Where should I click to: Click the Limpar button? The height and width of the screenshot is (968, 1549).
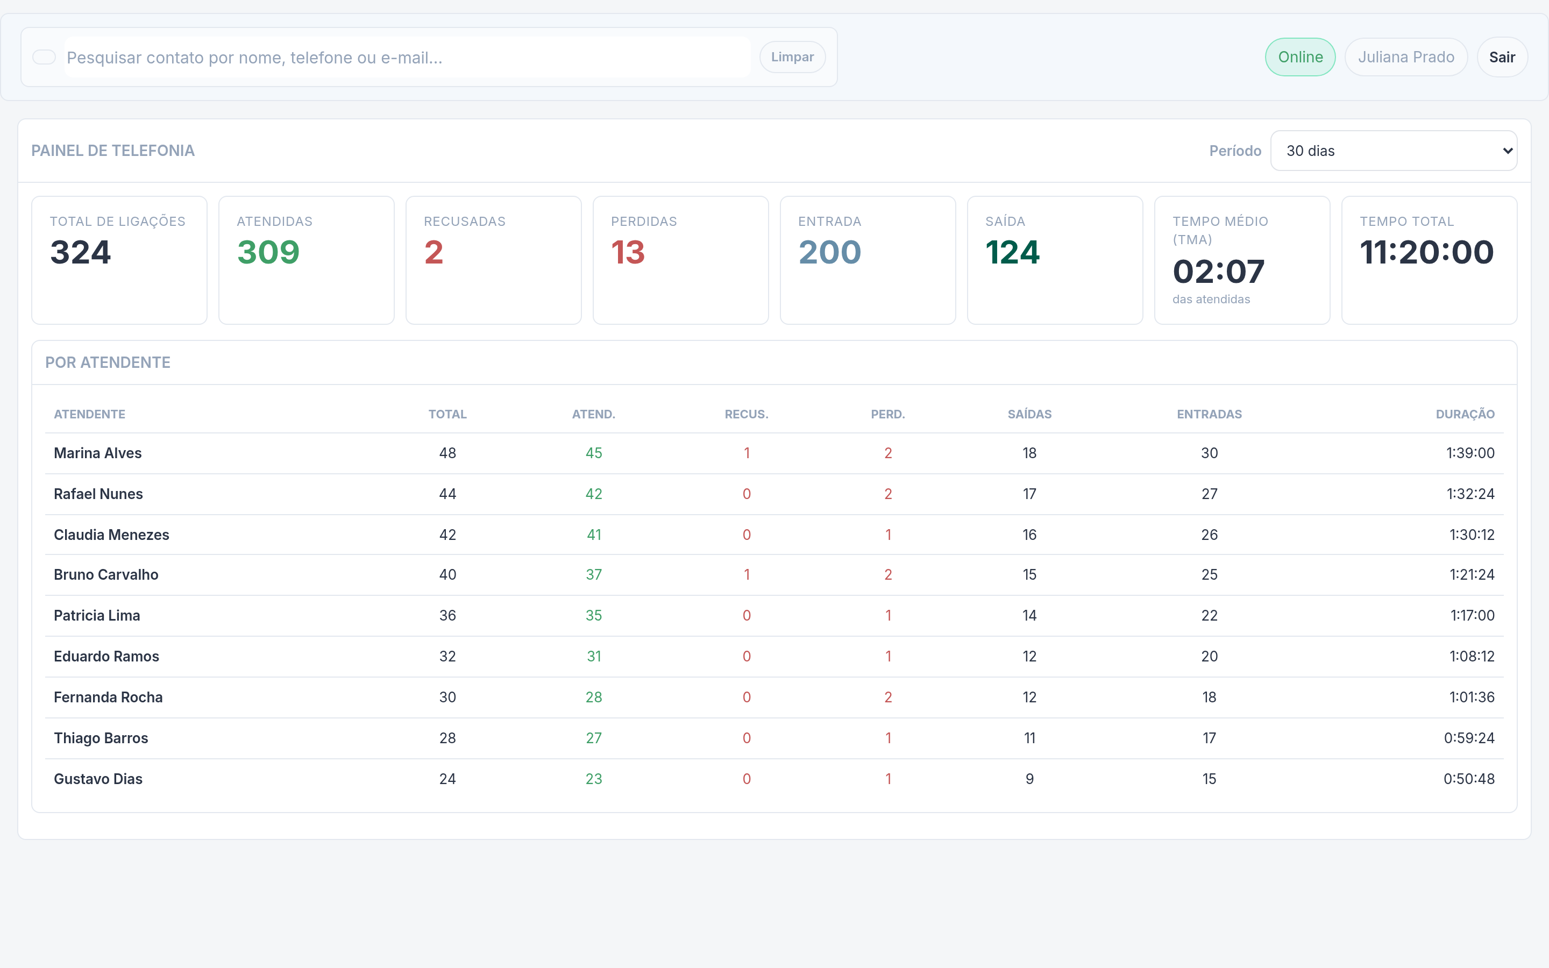[792, 57]
